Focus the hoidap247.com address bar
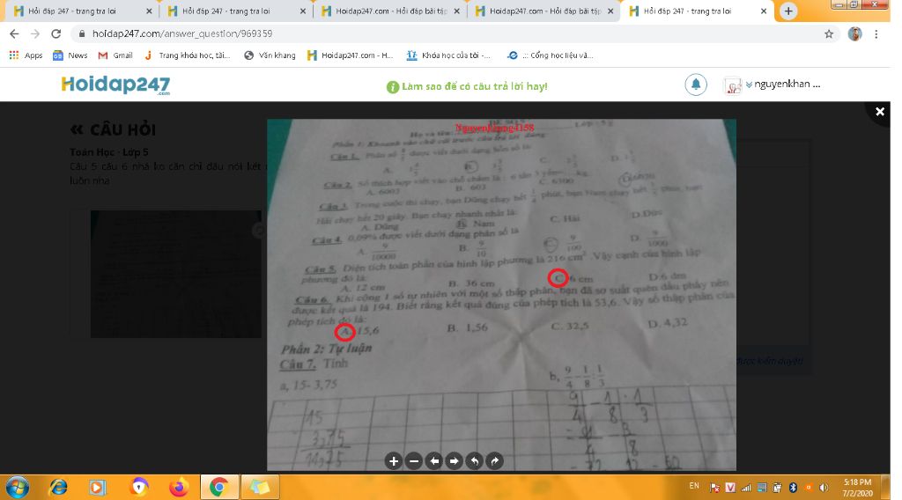The image size is (902, 500). point(455,34)
